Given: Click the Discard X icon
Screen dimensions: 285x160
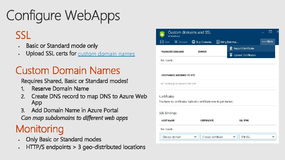Looking at the screenshot, I should point(176,42).
